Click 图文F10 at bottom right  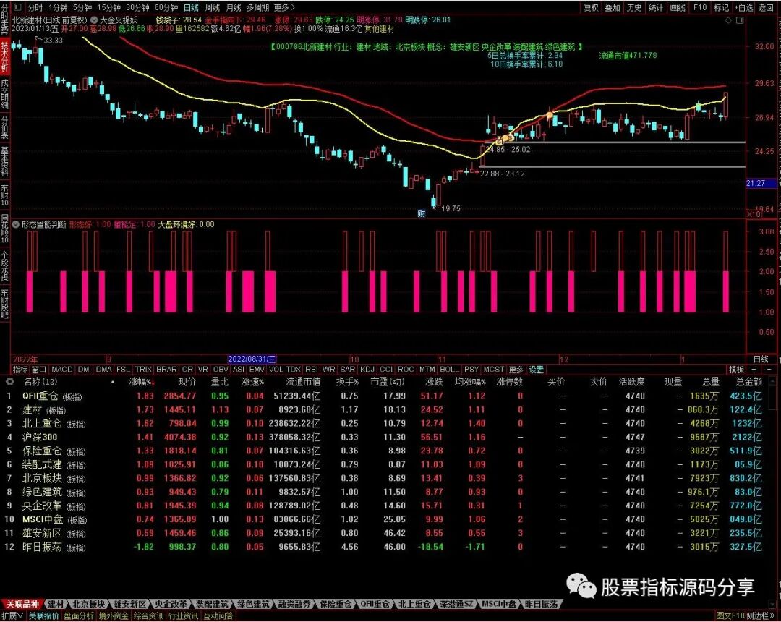(730, 616)
